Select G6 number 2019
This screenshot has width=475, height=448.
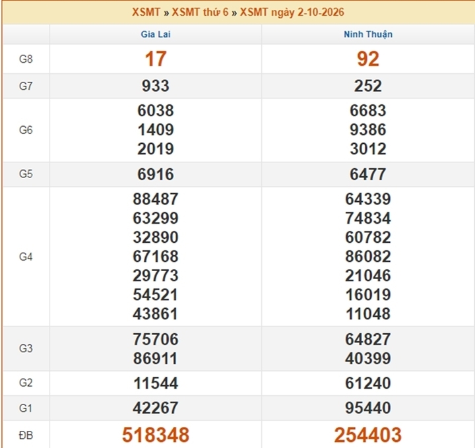click(156, 148)
